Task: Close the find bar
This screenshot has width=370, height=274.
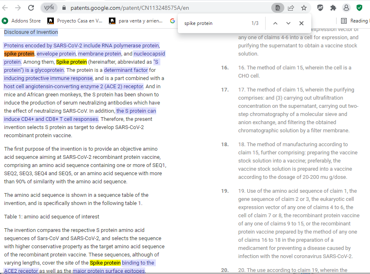Action: click(x=301, y=23)
